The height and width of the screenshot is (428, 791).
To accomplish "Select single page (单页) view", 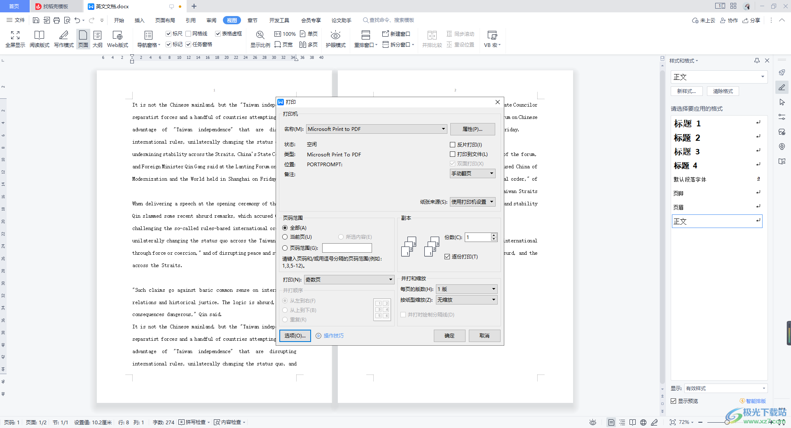I will (309, 34).
